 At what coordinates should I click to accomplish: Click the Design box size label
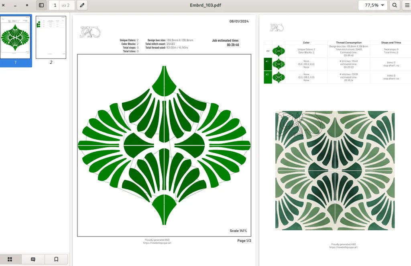(157, 40)
